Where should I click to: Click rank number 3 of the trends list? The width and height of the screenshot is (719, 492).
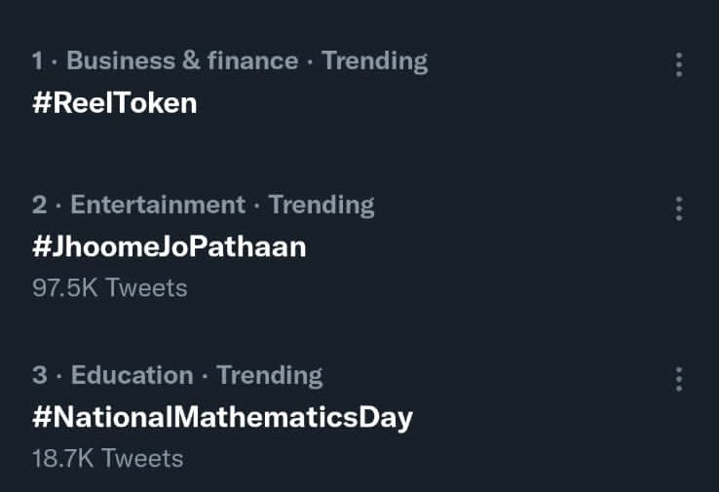(39, 375)
